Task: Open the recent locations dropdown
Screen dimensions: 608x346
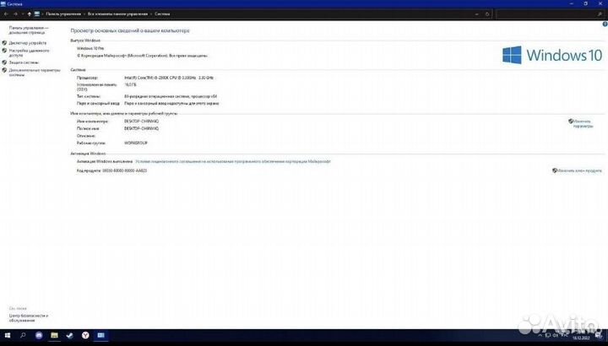Action: click(23, 14)
